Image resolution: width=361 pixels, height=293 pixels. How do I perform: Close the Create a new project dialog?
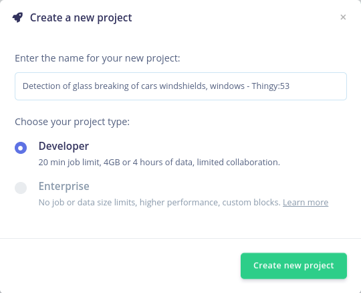click(343, 17)
